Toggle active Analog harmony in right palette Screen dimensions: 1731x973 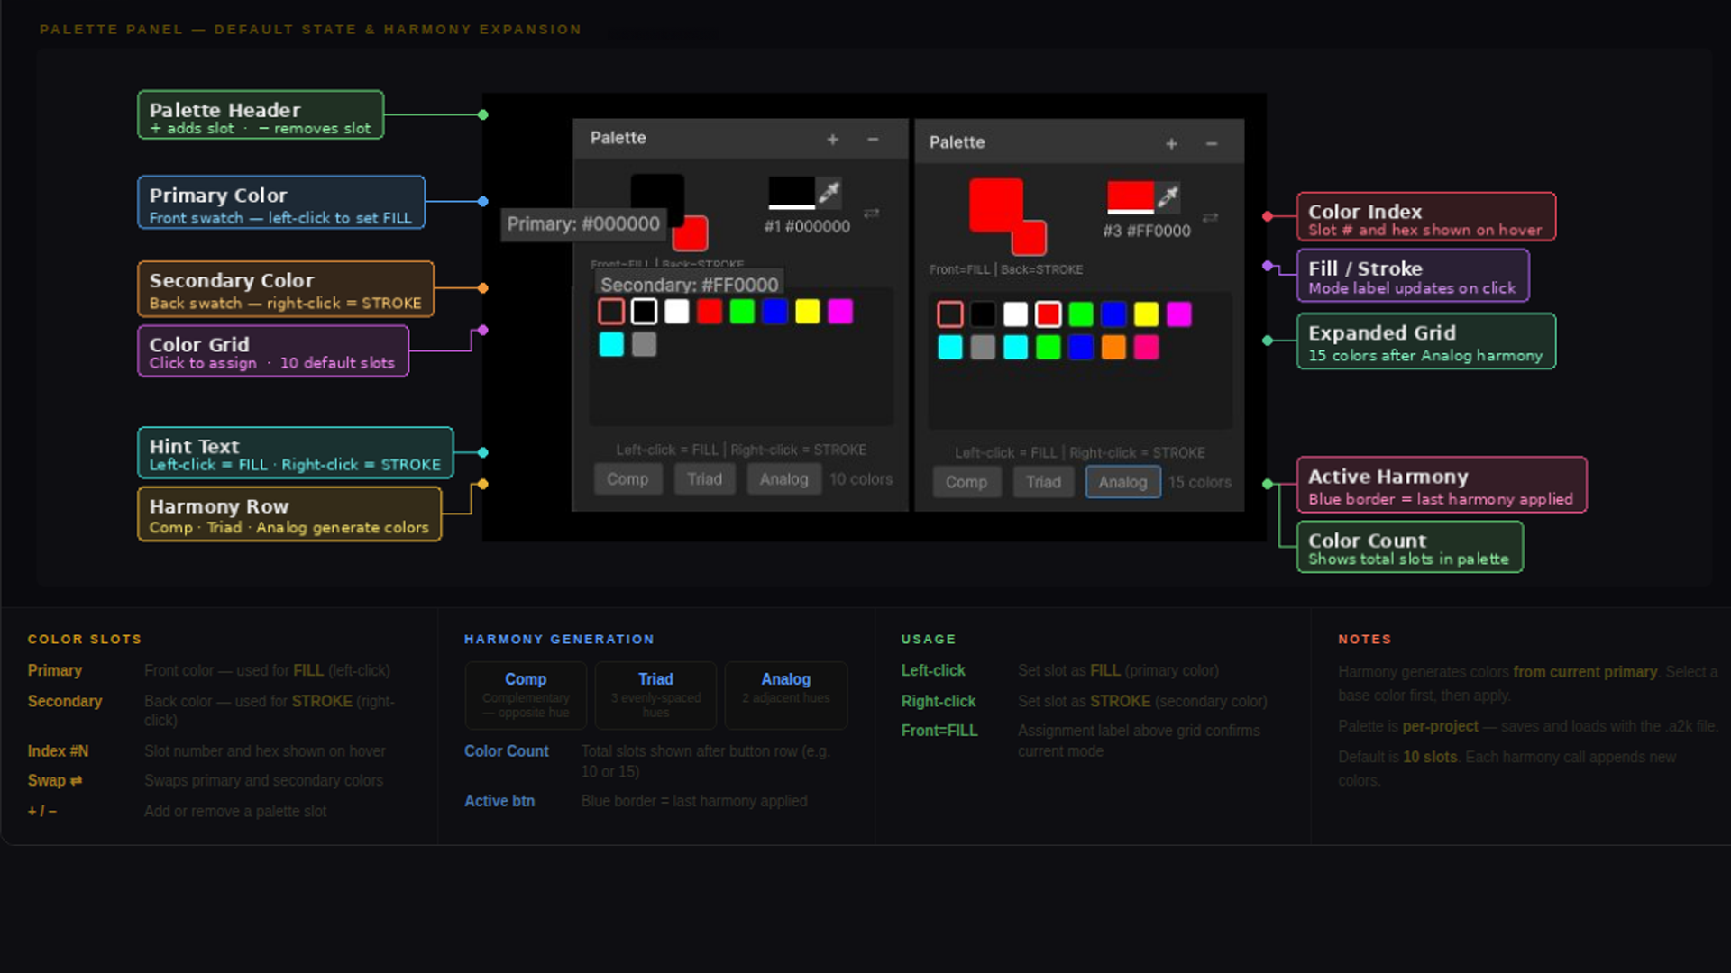1122,482
